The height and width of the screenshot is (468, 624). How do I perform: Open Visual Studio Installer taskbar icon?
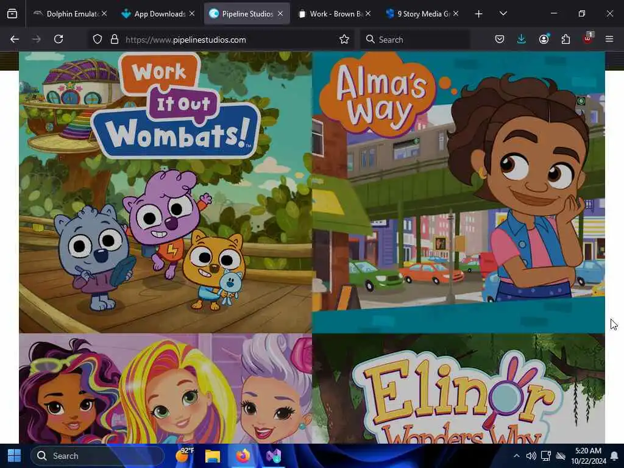pos(274,456)
